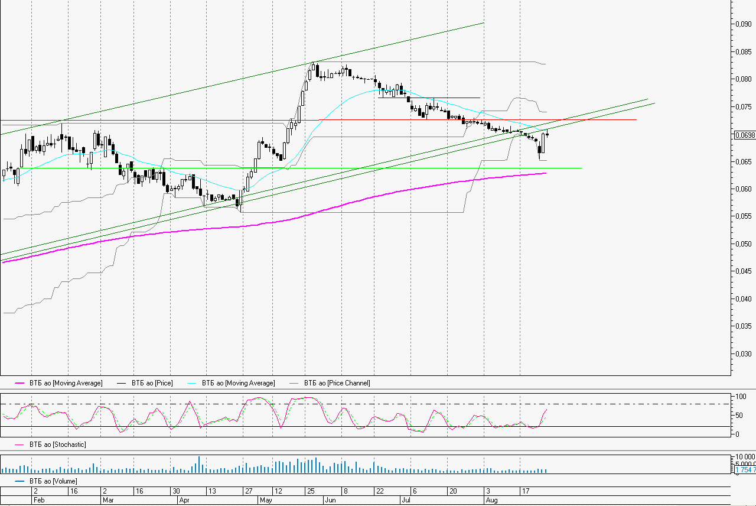The width and height of the screenshot is (756, 506).
Task: Click the May month label on time axis
Action: [266, 500]
